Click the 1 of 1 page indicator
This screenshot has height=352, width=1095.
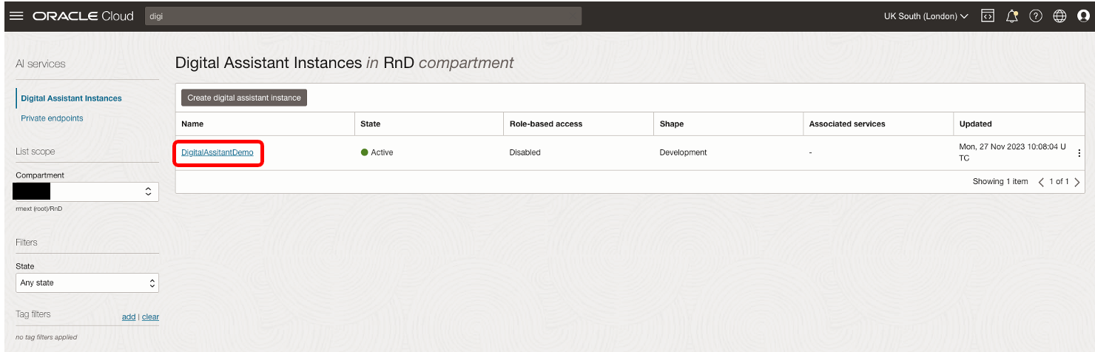point(1059,182)
